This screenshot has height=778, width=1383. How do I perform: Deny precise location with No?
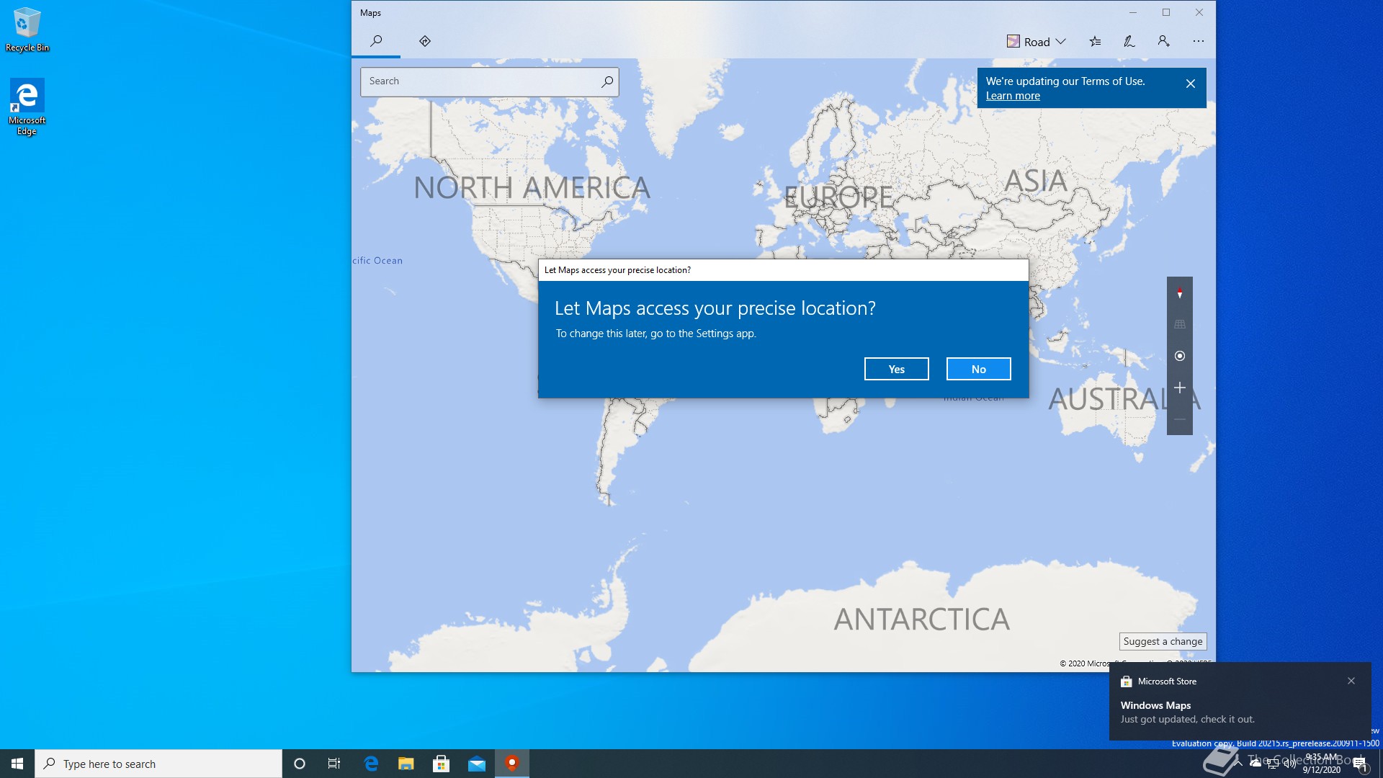tap(979, 369)
